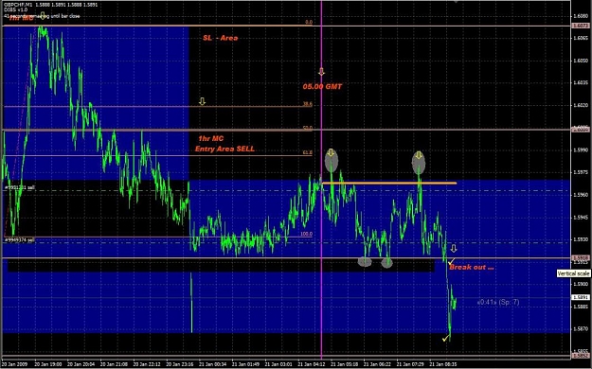The height and width of the screenshot is (369, 592).
Task: Click the "0:41 (Sp: 7)" spread timer label
Action: click(x=498, y=302)
